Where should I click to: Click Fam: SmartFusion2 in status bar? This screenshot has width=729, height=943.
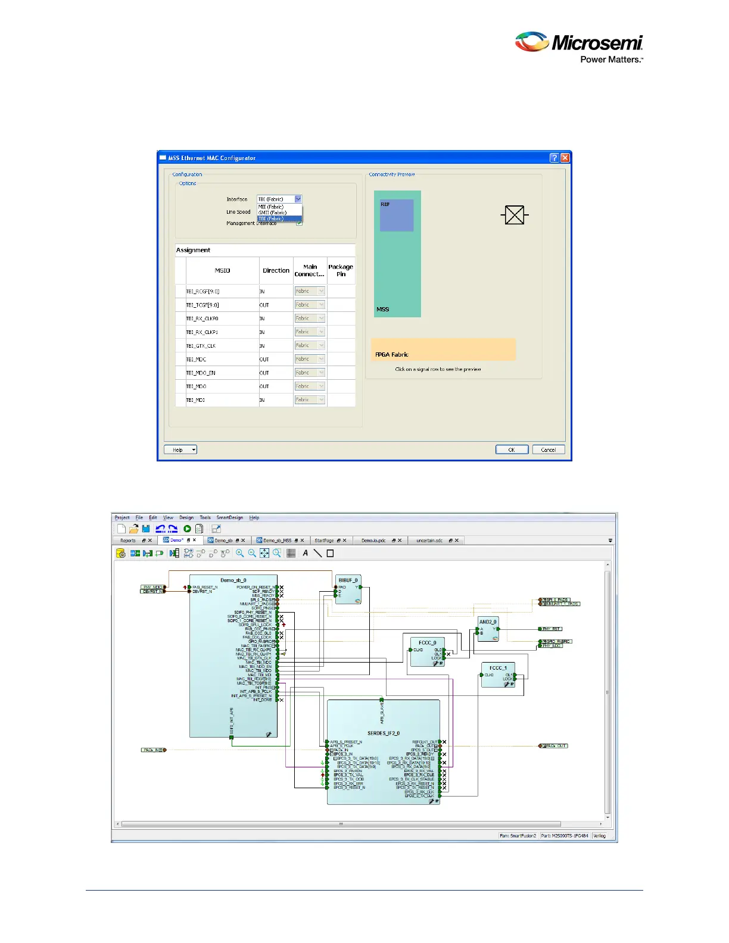(x=518, y=836)
